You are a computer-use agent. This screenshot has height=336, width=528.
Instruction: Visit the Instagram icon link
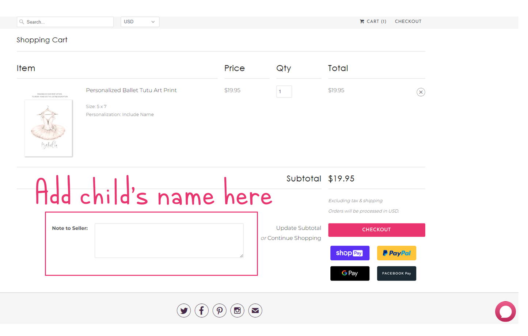(237, 311)
